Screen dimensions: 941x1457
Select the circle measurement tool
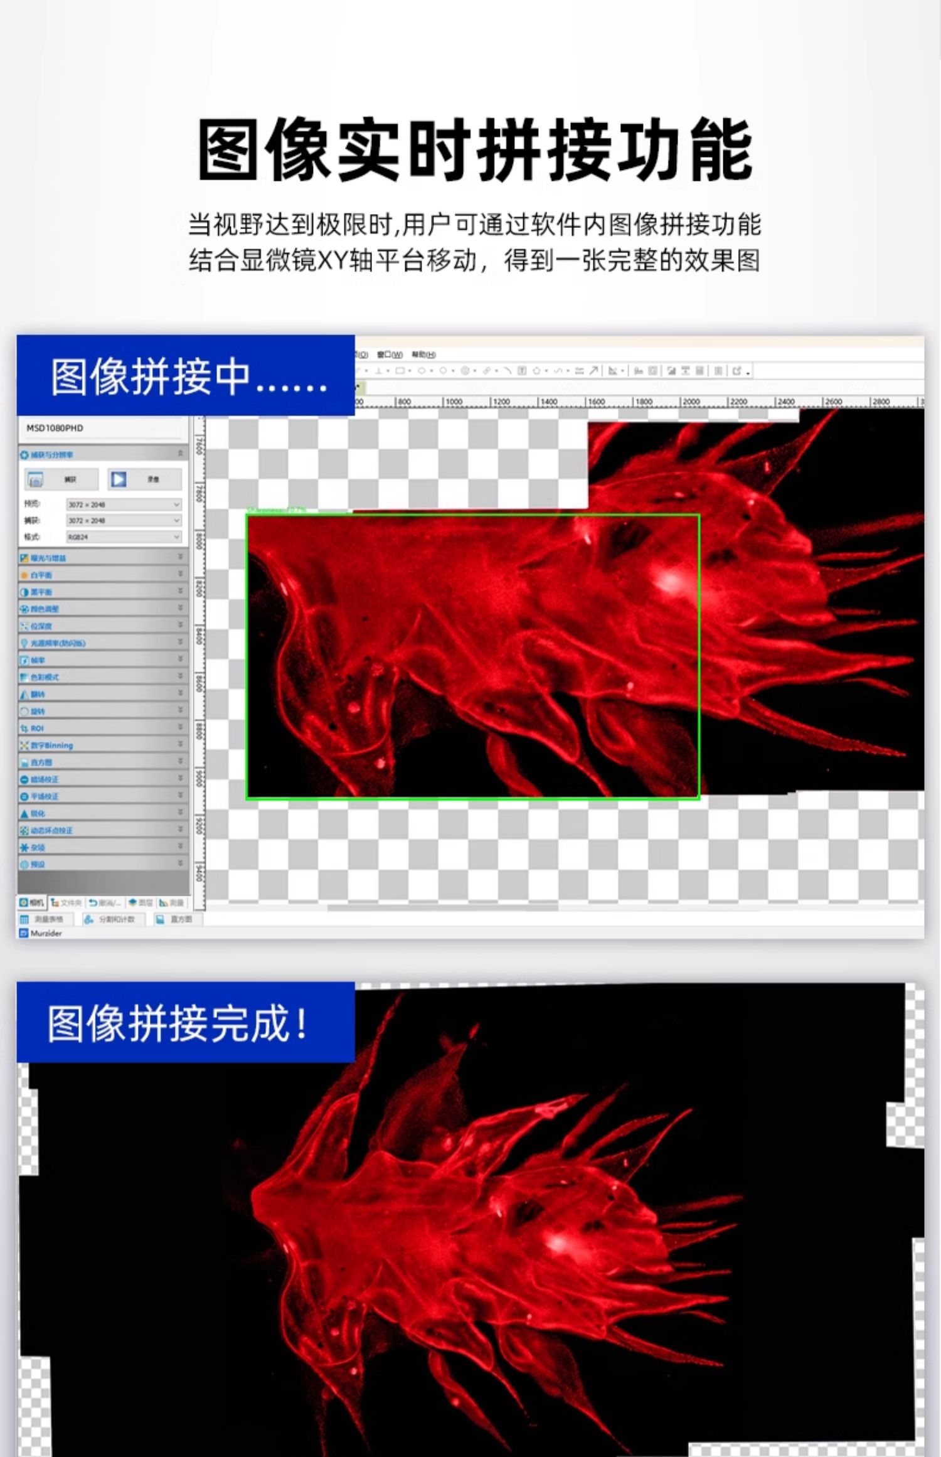[443, 371]
